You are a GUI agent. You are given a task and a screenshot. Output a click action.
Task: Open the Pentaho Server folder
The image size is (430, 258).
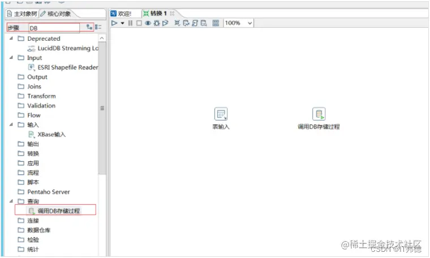pos(44,192)
